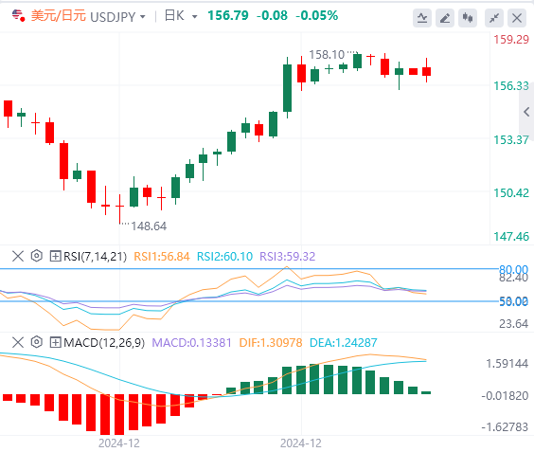The height and width of the screenshot is (452, 534).
Task: Select the pencil drawing tool icon
Action: tap(445, 18)
